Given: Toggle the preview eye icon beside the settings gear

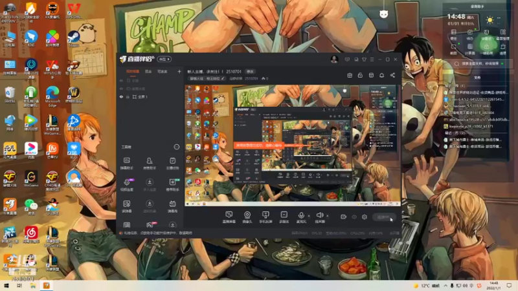Looking at the screenshot, I should coord(354,217).
